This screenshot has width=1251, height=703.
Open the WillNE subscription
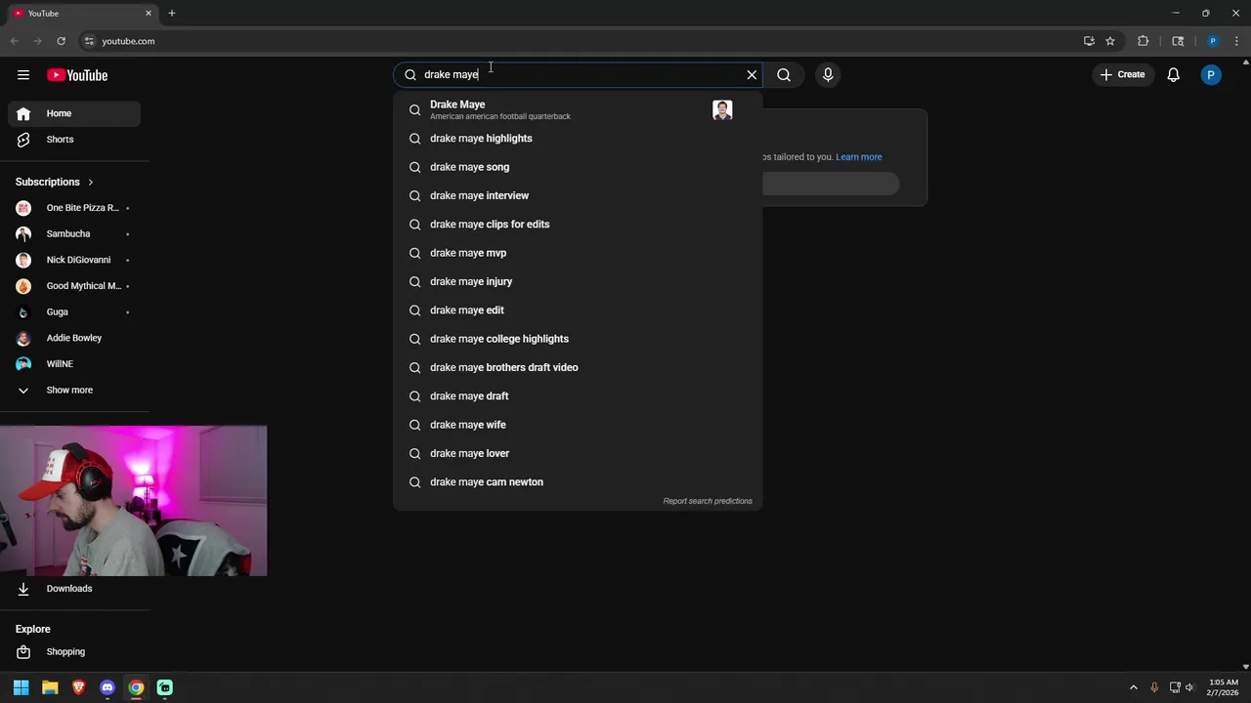(x=74, y=364)
